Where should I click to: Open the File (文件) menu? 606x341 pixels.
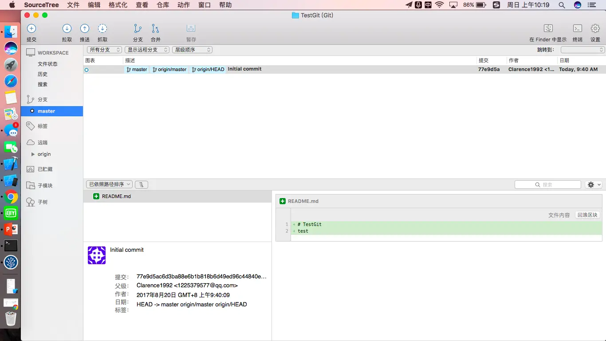73,5
